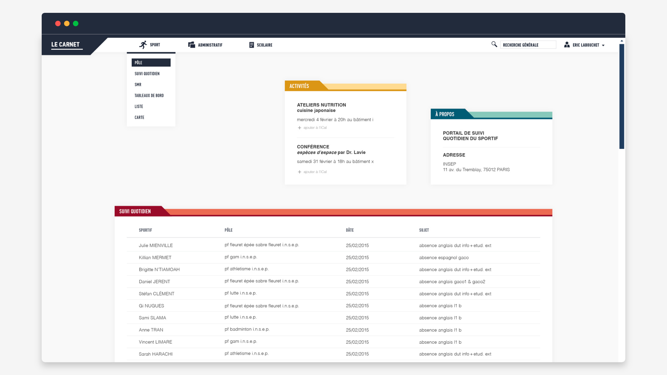The height and width of the screenshot is (375, 667).
Task: Click the vertical page scrollbar thumb
Action: click(x=621, y=96)
